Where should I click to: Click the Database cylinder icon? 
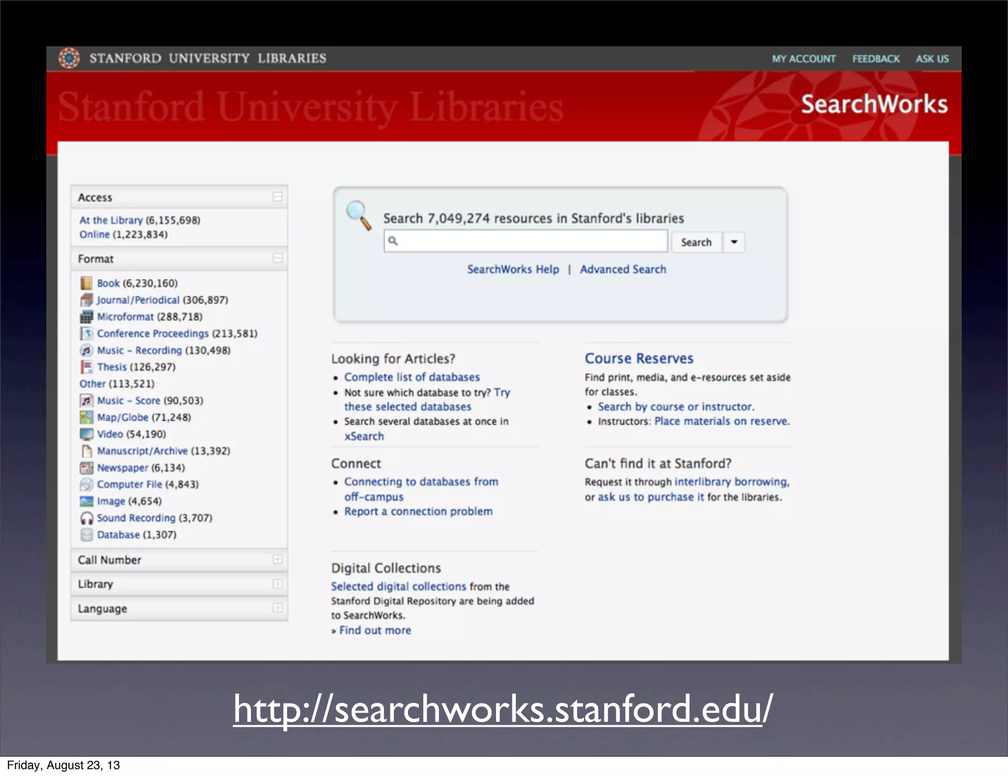pyautogui.click(x=86, y=535)
